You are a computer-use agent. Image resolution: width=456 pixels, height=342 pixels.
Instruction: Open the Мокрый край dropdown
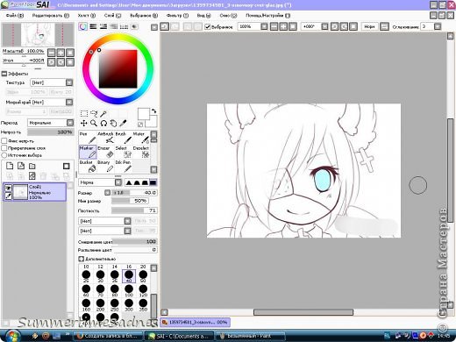point(69,102)
